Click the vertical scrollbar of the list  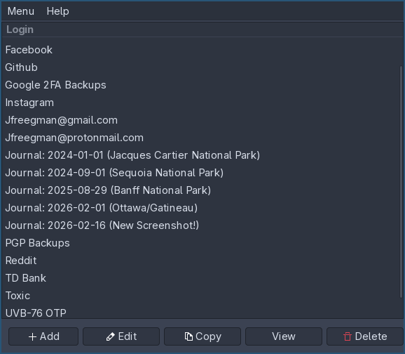point(401,182)
